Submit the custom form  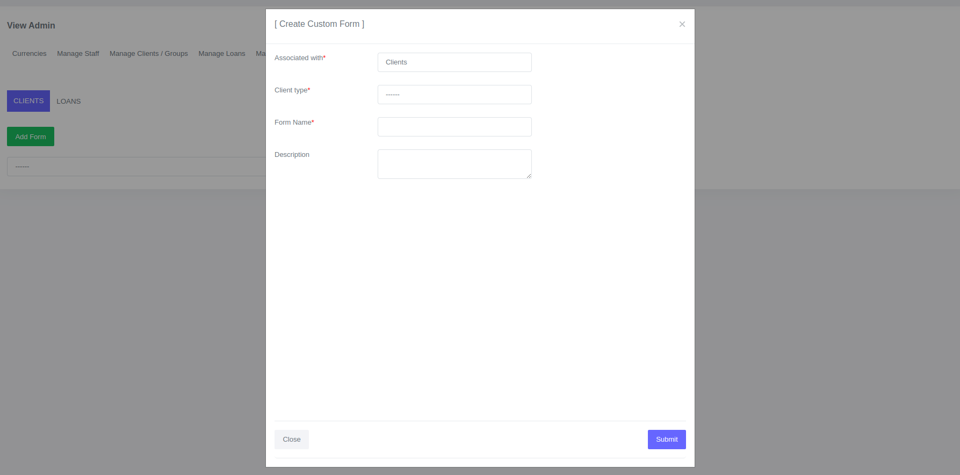666,440
